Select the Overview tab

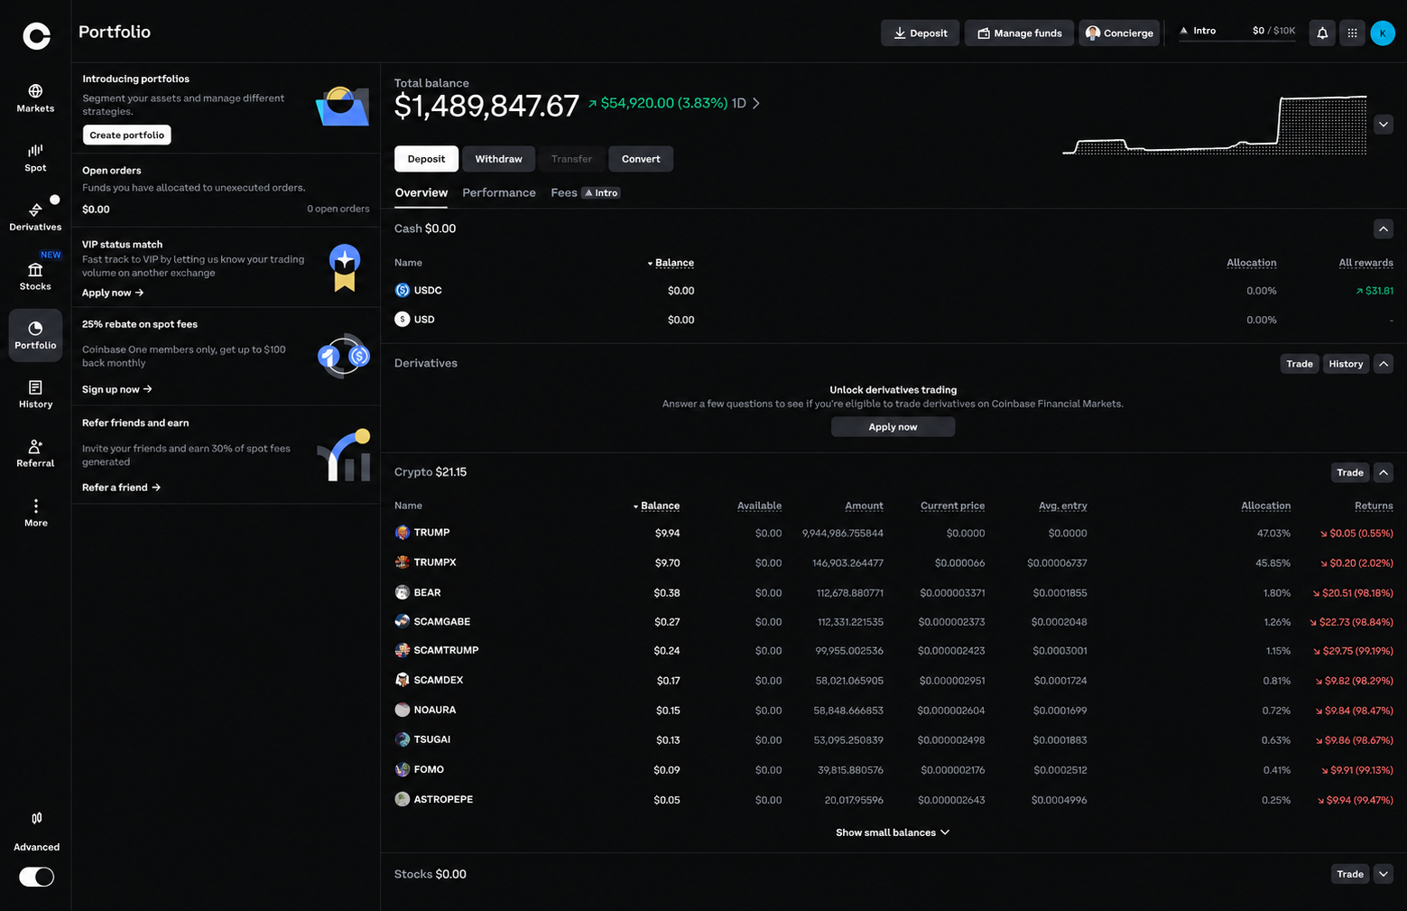point(421,192)
